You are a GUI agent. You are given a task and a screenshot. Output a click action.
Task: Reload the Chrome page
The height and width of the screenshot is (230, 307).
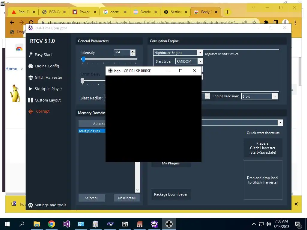[31, 22]
